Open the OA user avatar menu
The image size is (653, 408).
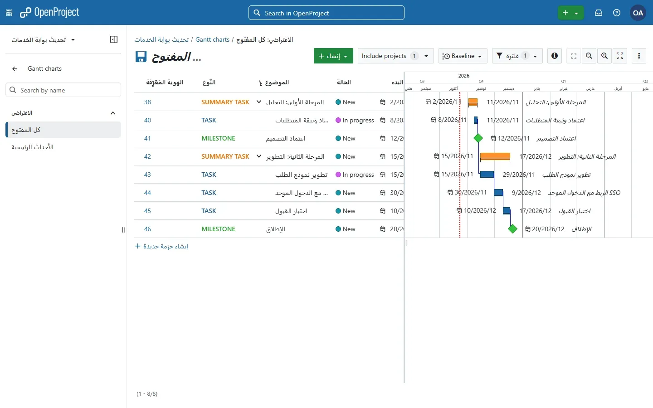coord(638,13)
